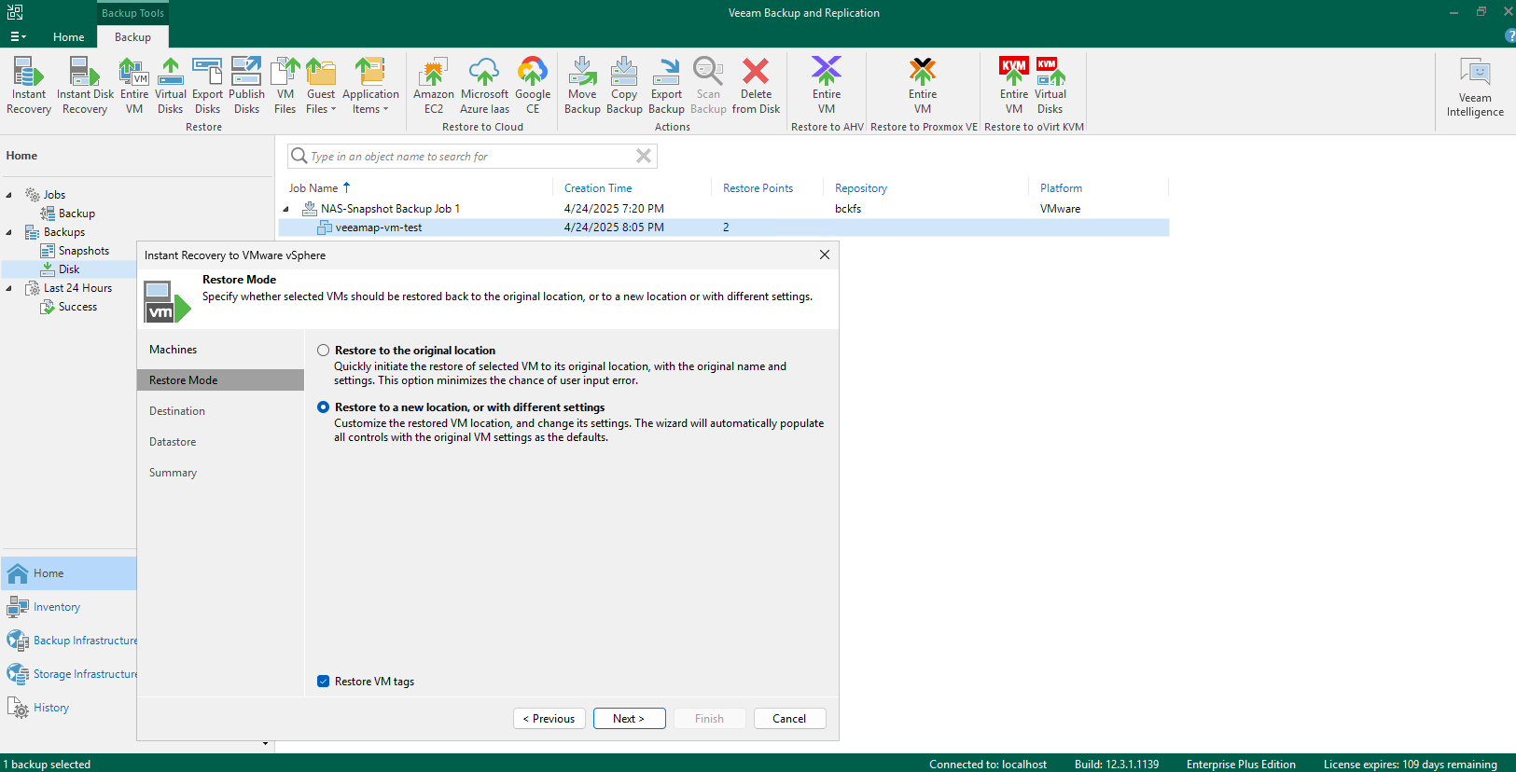Screen dimensions: 1516x772
Task: Open Veeam Intelligence panel
Action: 1475,88
